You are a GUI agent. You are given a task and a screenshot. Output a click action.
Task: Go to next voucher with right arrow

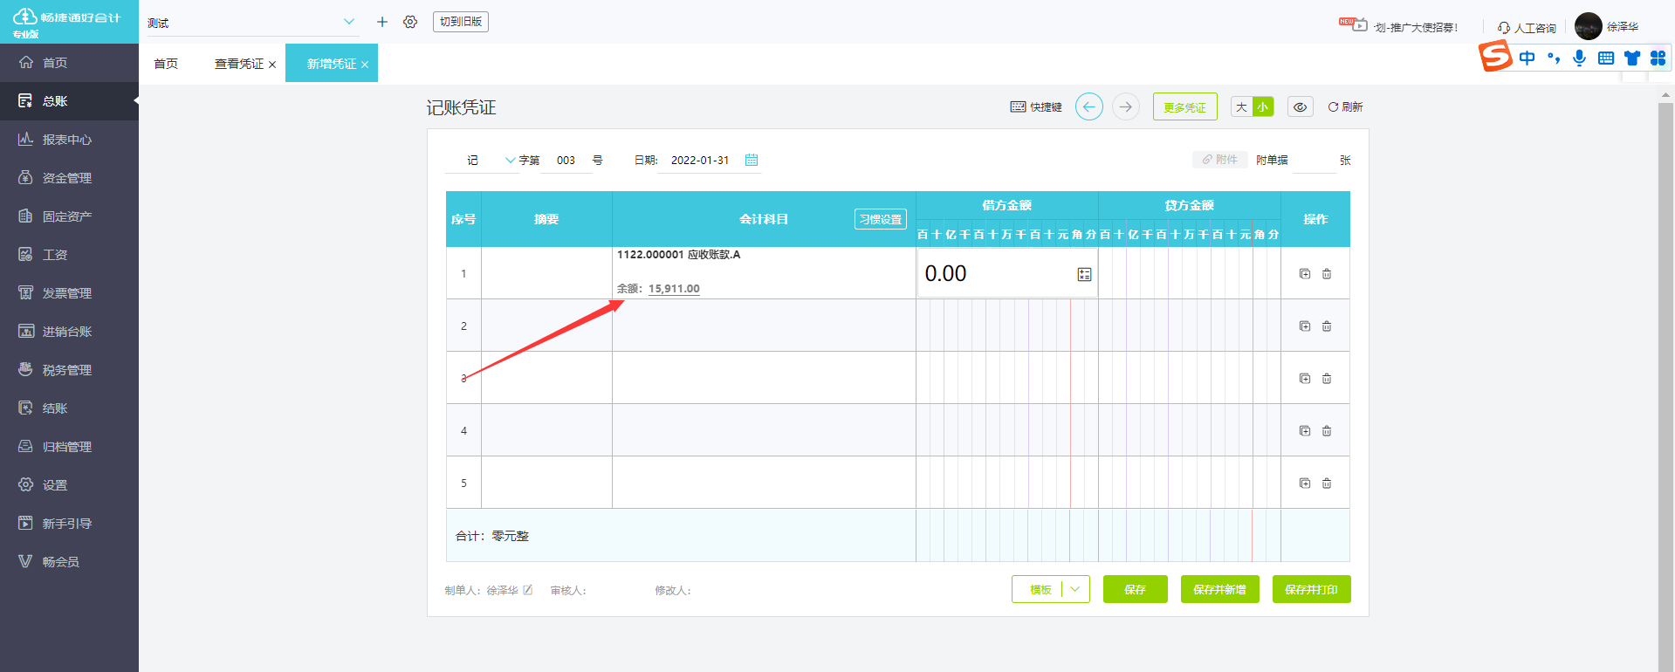tap(1126, 106)
